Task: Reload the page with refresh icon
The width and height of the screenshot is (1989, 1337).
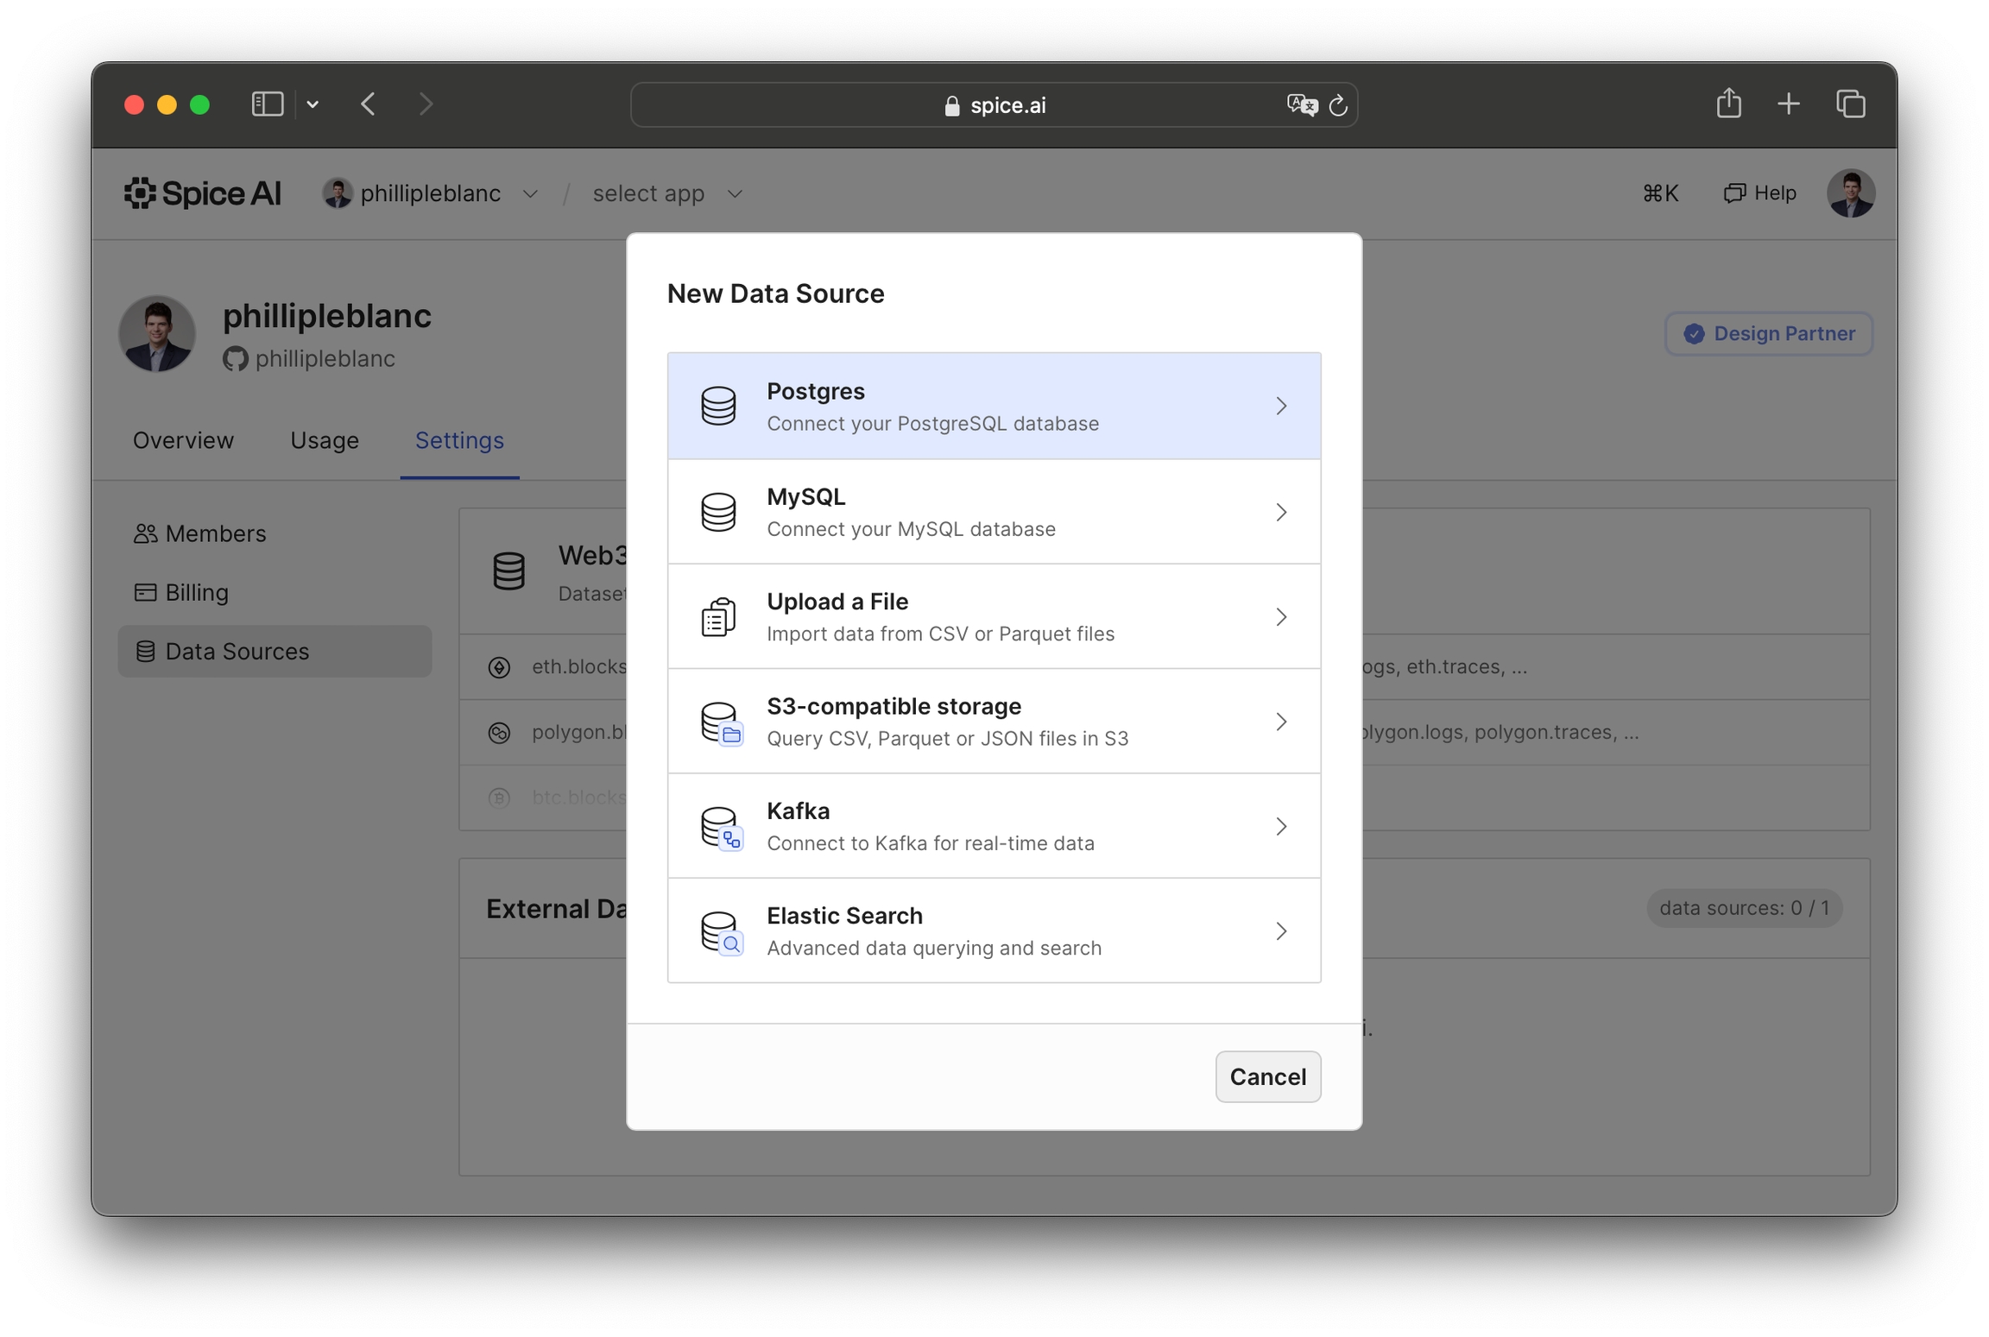Action: click(1338, 105)
